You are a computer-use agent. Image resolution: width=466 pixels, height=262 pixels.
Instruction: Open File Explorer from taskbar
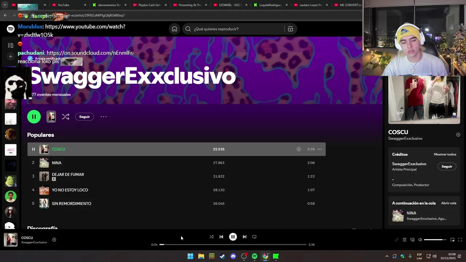(201, 256)
